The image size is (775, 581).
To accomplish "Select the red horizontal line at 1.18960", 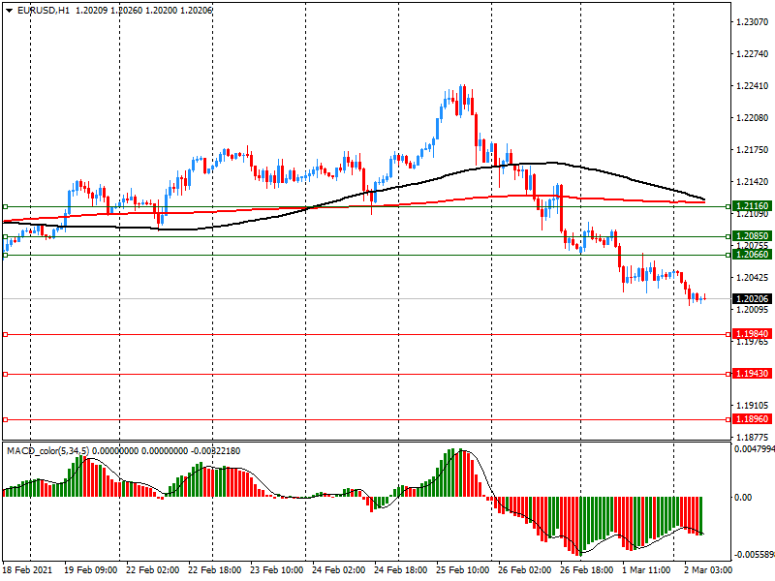I will 366,419.
